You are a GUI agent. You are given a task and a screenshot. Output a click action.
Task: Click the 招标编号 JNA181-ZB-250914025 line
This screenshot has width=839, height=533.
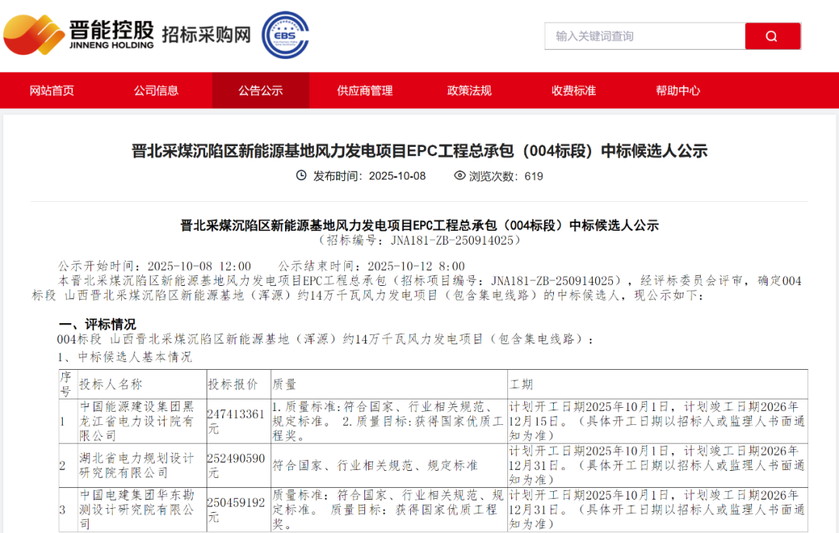coord(419,241)
